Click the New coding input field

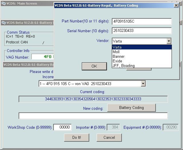pyautogui.click(x=93, y=116)
